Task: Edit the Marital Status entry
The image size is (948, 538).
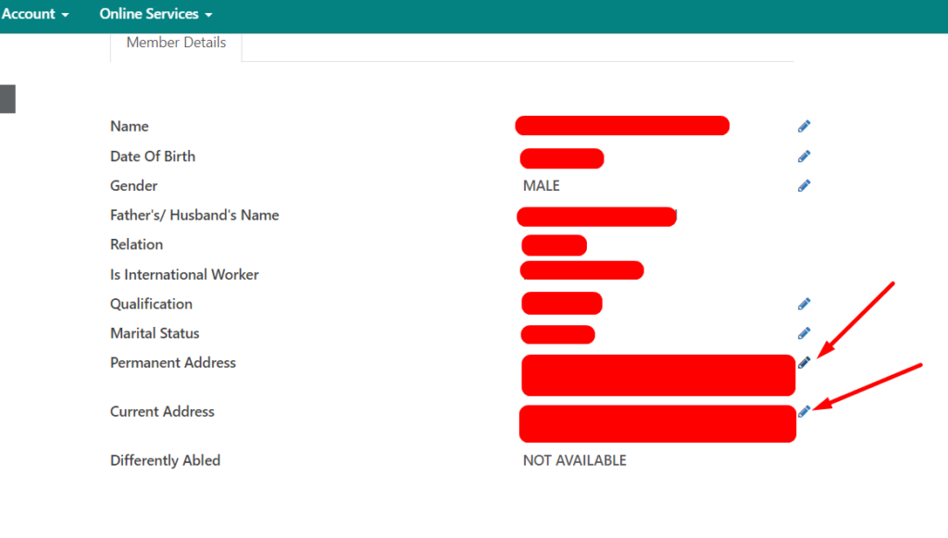Action: (804, 333)
